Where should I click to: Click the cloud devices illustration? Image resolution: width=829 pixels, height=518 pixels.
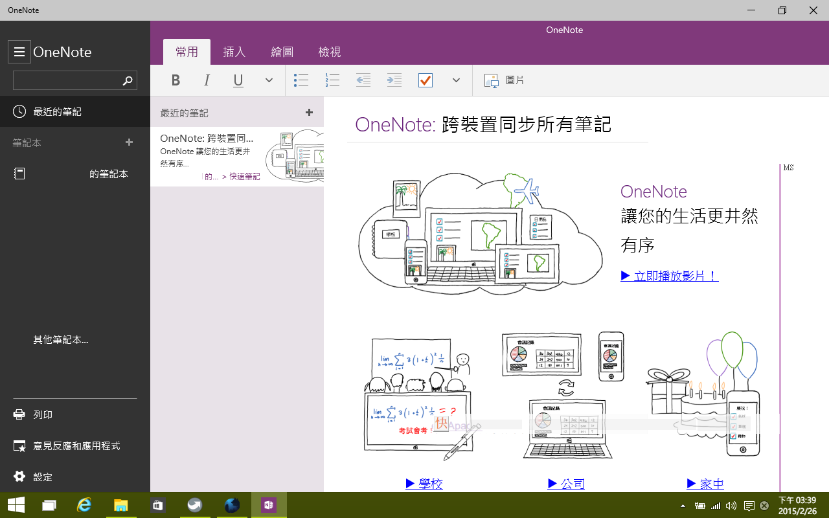coord(480,233)
